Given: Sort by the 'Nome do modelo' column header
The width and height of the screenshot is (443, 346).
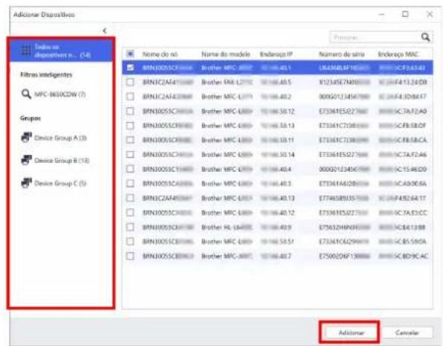Looking at the screenshot, I should 226,54.
